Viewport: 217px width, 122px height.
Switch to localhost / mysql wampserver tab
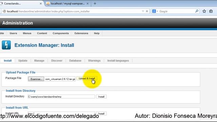click(x=67, y=4)
